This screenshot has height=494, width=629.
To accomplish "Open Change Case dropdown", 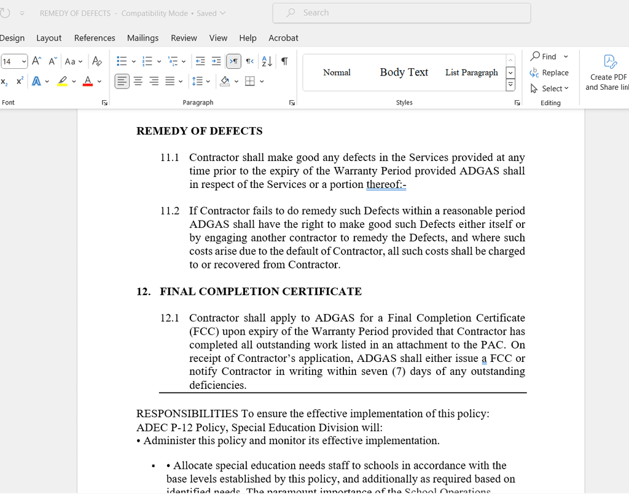I will pos(74,61).
